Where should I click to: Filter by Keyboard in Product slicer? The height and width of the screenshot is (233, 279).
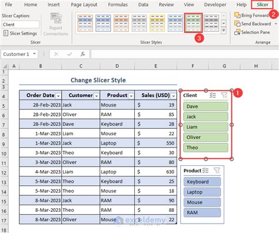point(202,182)
